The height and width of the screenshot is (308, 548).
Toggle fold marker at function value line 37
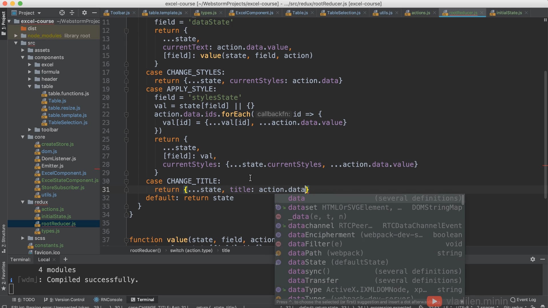coord(126,240)
